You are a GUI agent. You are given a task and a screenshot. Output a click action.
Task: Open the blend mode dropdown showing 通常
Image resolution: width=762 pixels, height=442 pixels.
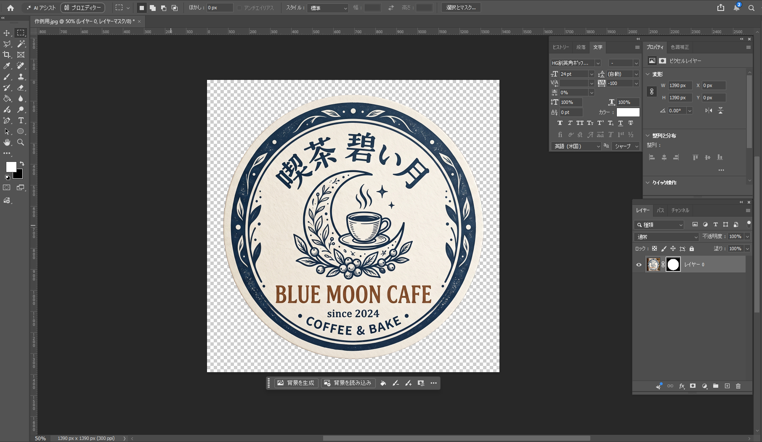[666, 237]
